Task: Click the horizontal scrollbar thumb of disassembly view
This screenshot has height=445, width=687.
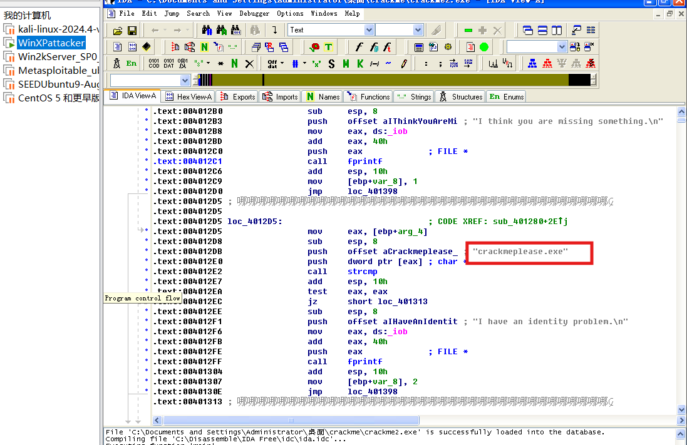Action: (291, 421)
